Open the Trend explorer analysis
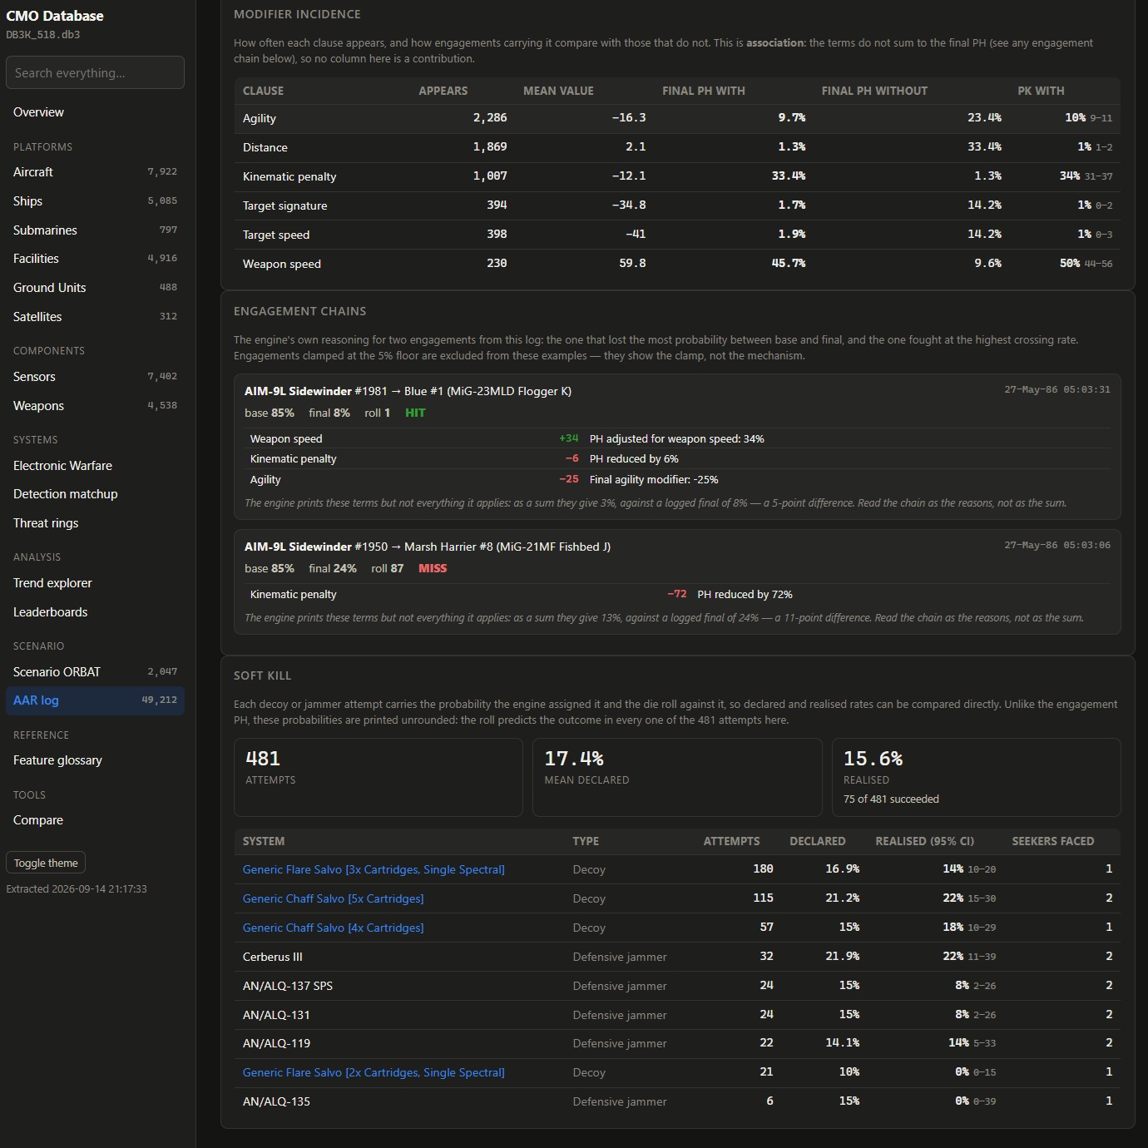The height and width of the screenshot is (1148, 1148). [x=95, y=583]
